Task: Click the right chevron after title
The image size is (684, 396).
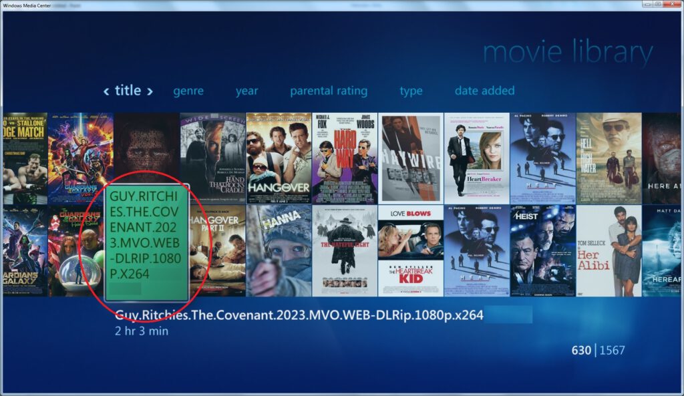Action: point(150,91)
